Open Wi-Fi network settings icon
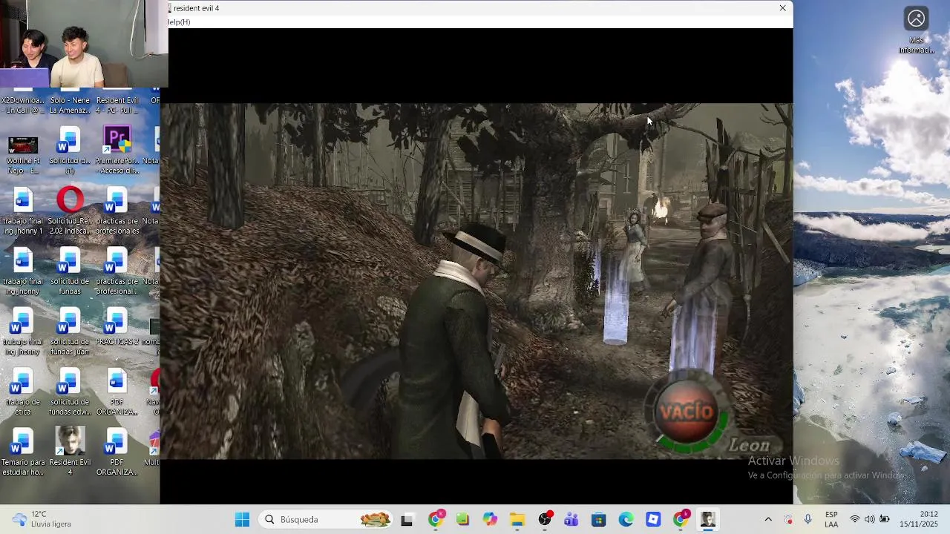 [x=855, y=520]
